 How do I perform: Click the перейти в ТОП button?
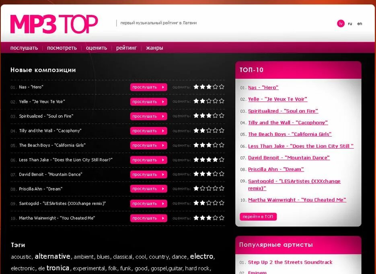[258, 217]
